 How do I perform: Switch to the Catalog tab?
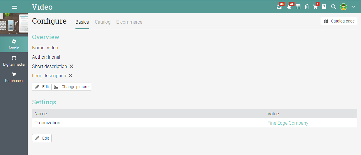(x=103, y=22)
